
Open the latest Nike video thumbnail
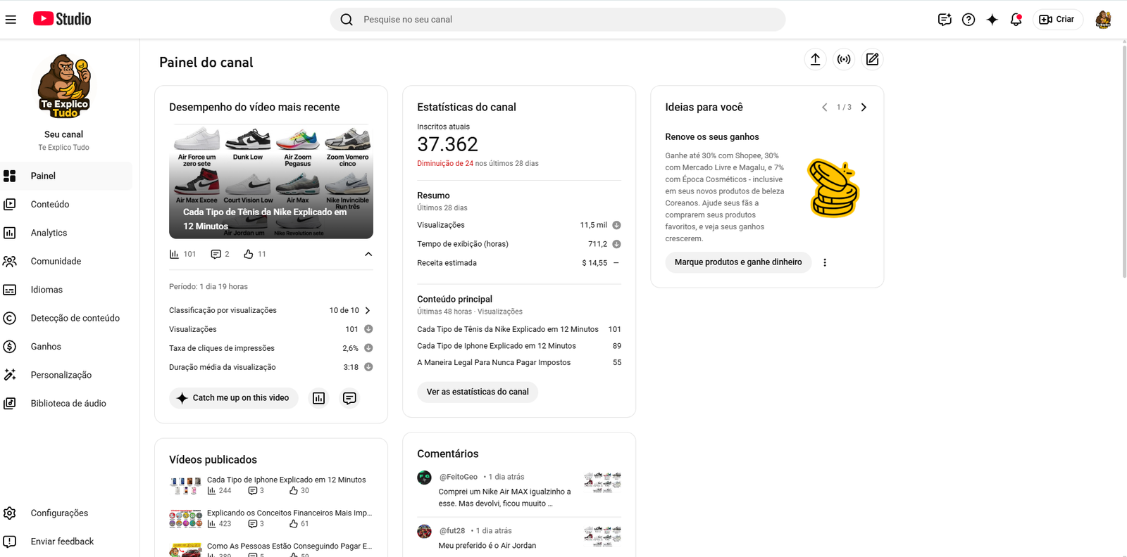pos(271,181)
